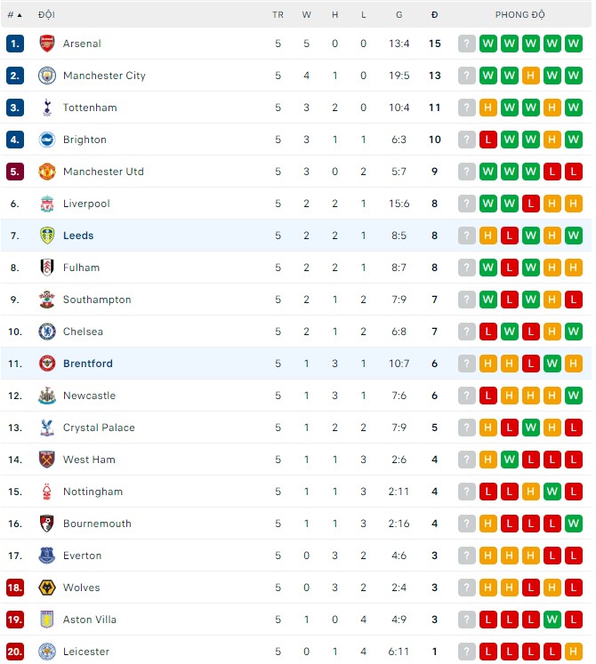Click the Leicester club crest icon
The image size is (596, 664).
click(x=47, y=652)
